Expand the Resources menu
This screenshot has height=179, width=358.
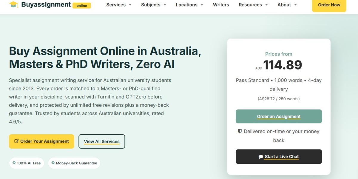pyautogui.click(x=253, y=5)
